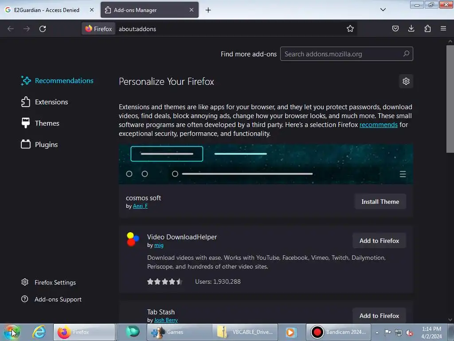Reload the page with the refresh icon
The width and height of the screenshot is (454, 341).
click(x=43, y=29)
